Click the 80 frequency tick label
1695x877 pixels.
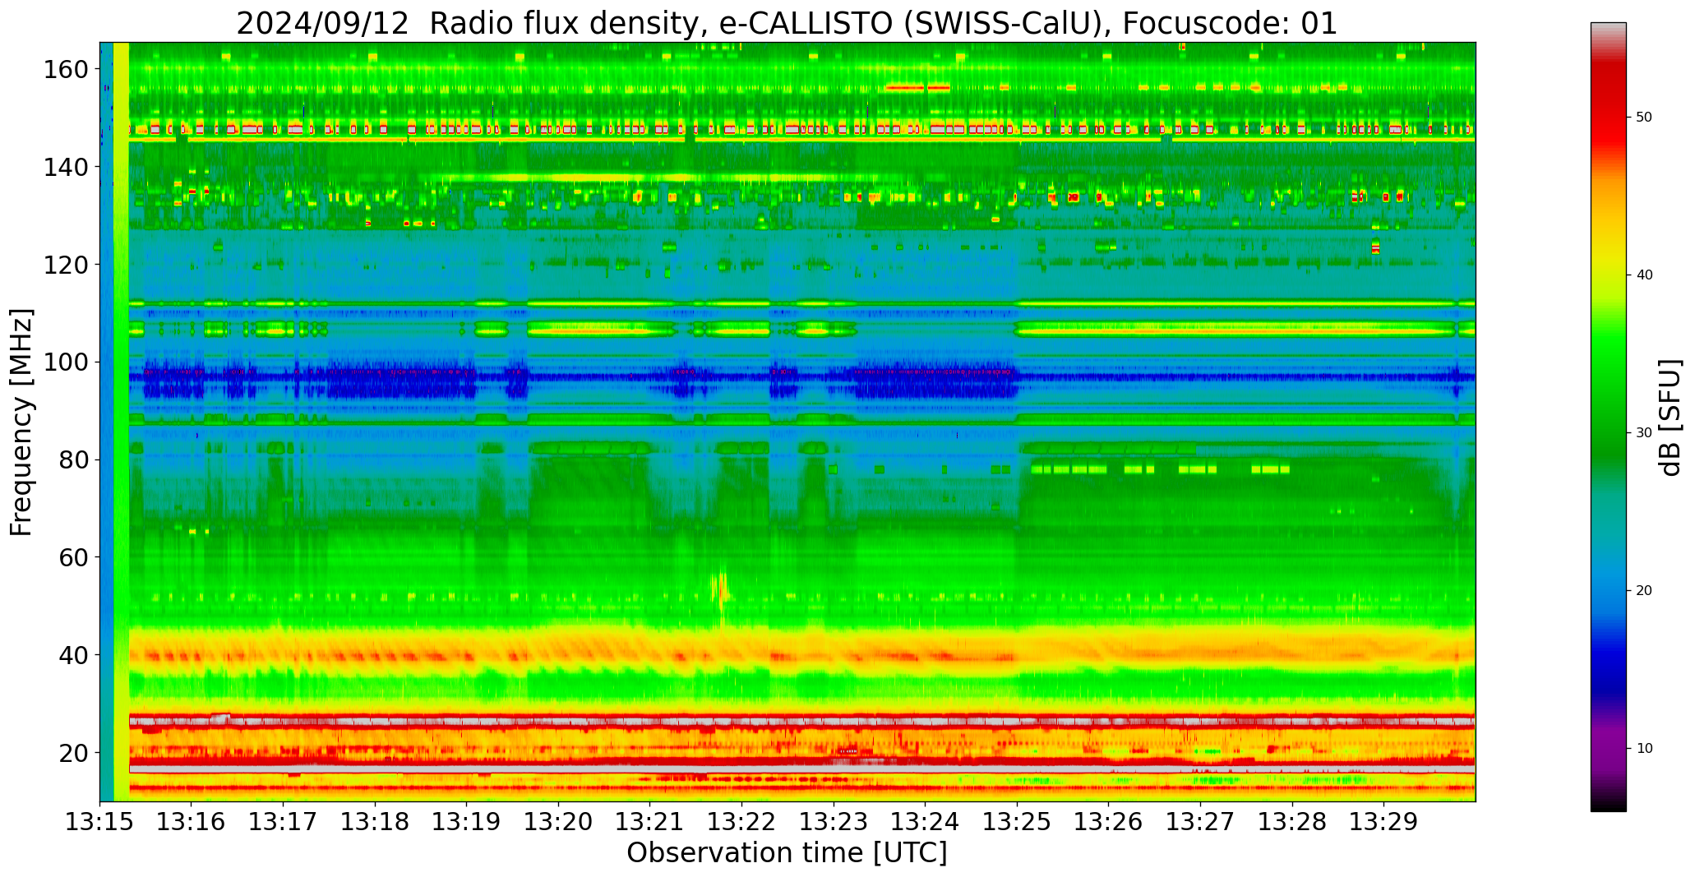point(74,460)
